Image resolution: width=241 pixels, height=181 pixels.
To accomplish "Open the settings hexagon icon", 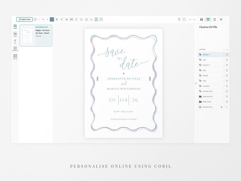I will coord(221,19).
